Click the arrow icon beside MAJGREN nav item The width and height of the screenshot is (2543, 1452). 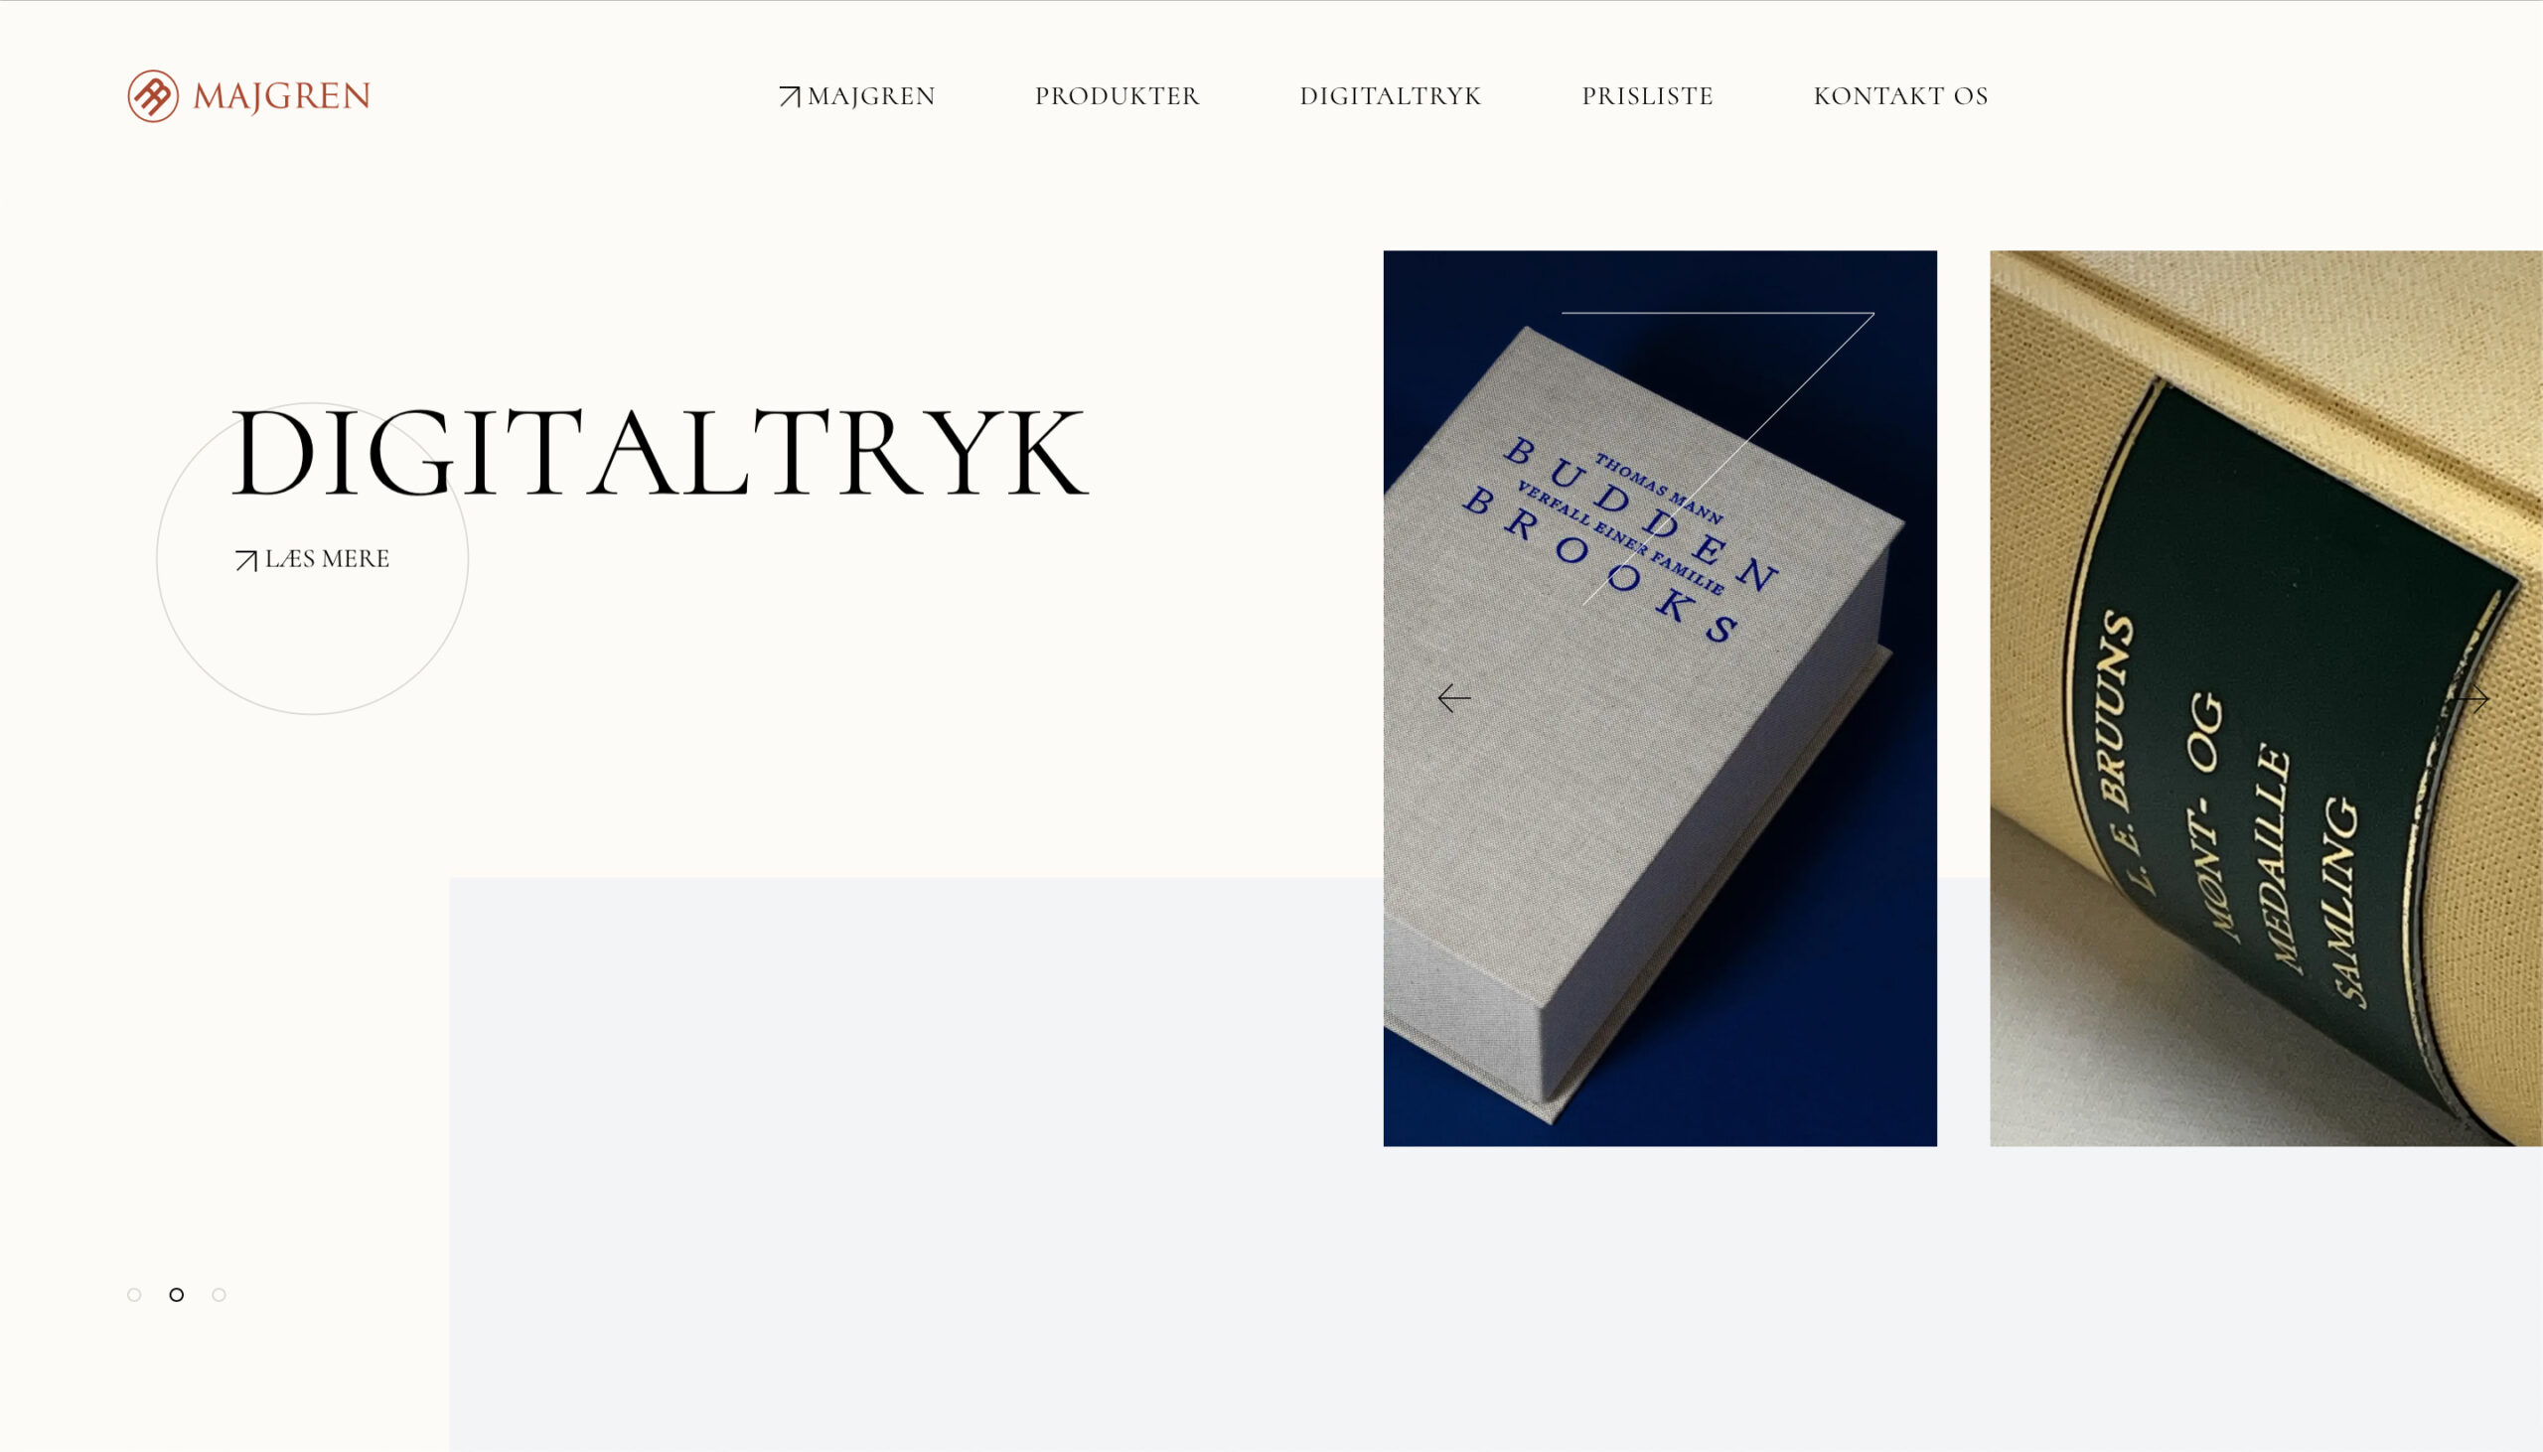tap(789, 95)
